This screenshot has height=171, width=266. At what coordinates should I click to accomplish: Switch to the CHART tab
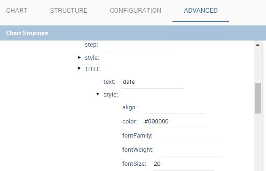pos(16,10)
